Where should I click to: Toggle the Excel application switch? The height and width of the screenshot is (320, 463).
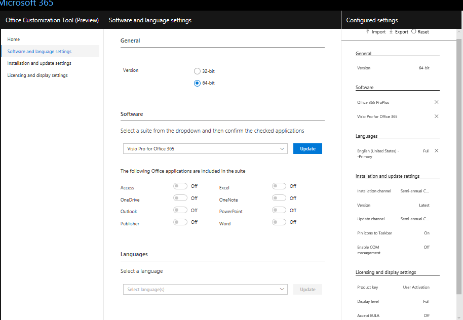(x=279, y=186)
